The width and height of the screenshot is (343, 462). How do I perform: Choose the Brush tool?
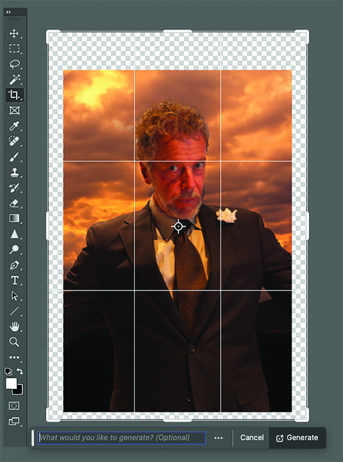click(14, 157)
